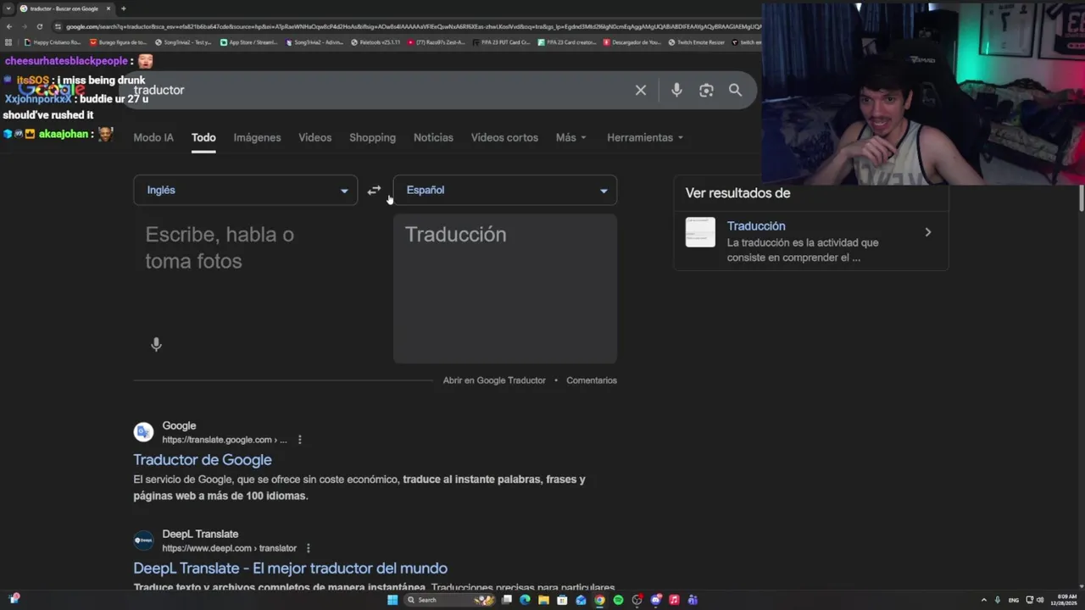
Task: Open the Traducción link in side panel
Action: (756, 226)
